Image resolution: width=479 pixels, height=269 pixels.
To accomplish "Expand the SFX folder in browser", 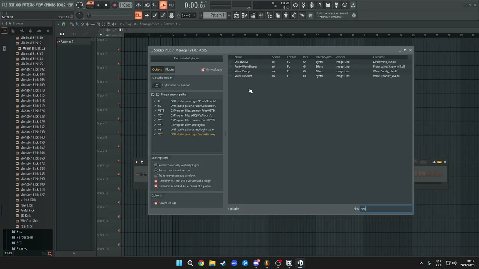I will pos(19,243).
